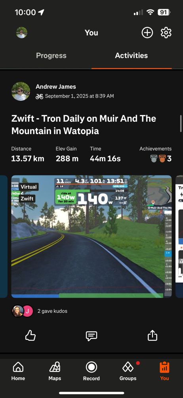Open Groups with notification dot

[128, 371]
